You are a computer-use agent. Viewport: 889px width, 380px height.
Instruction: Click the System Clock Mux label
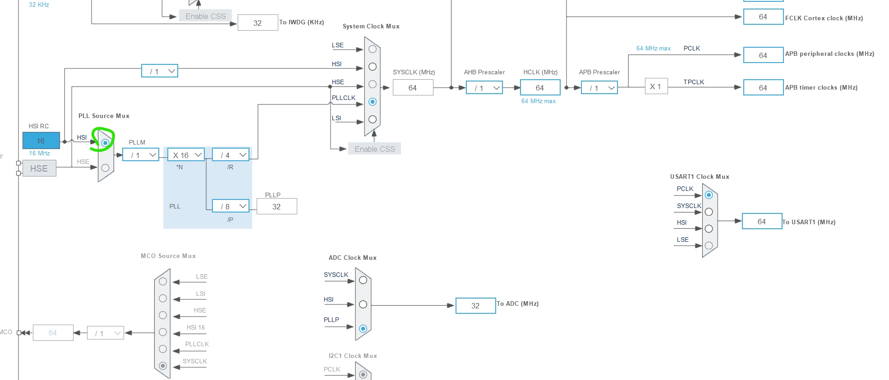click(x=371, y=26)
